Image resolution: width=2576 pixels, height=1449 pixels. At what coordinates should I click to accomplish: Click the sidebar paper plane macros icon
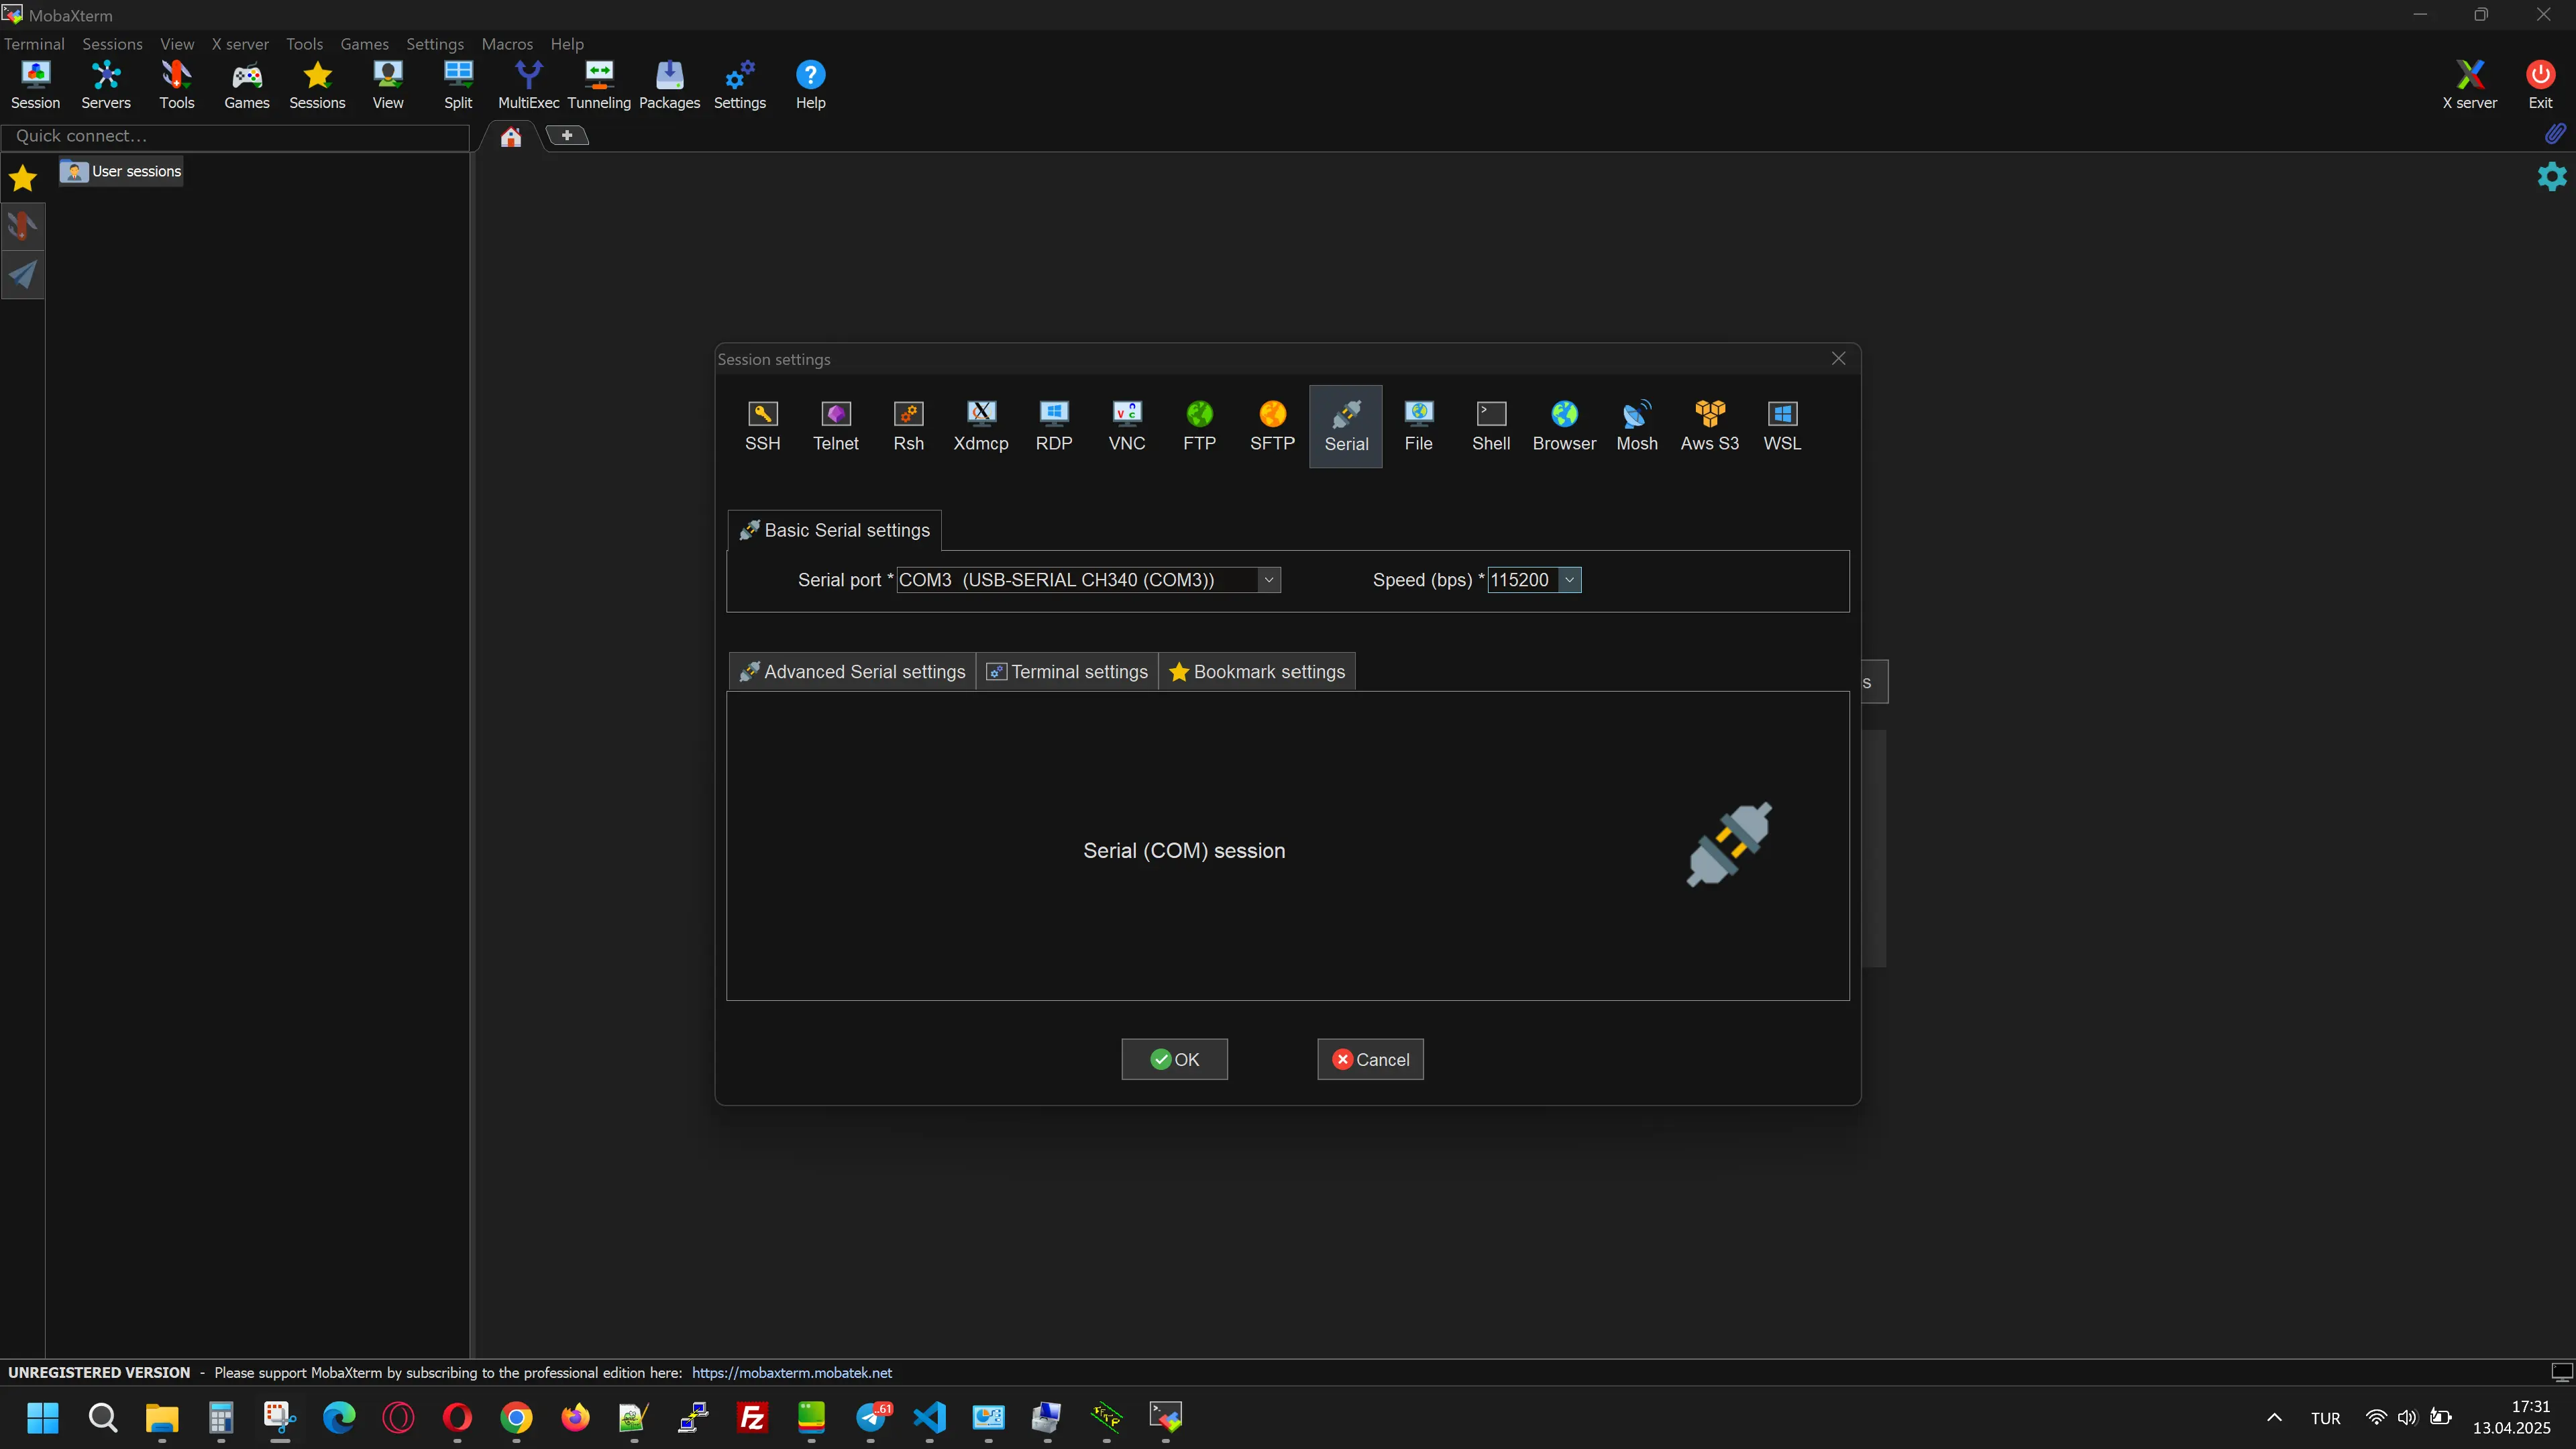click(22, 274)
